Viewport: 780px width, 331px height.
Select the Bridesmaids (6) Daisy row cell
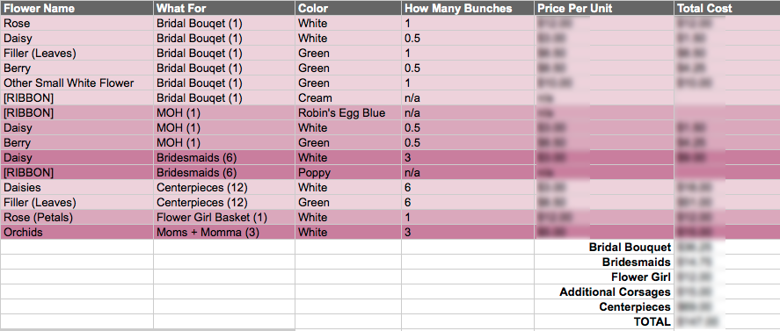(x=224, y=157)
